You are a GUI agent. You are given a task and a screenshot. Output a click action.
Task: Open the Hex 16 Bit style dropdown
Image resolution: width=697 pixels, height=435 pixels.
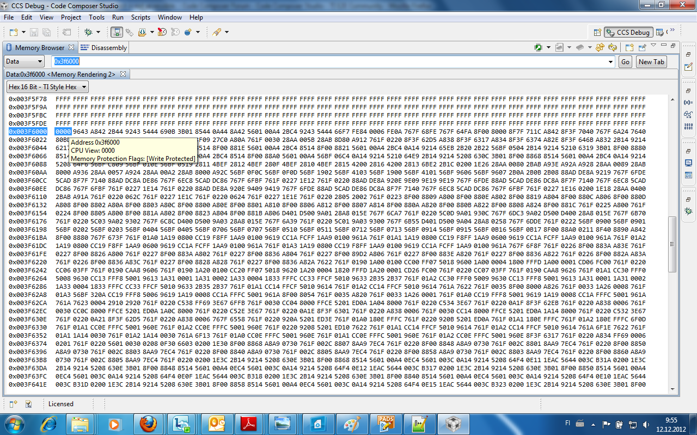click(47, 86)
